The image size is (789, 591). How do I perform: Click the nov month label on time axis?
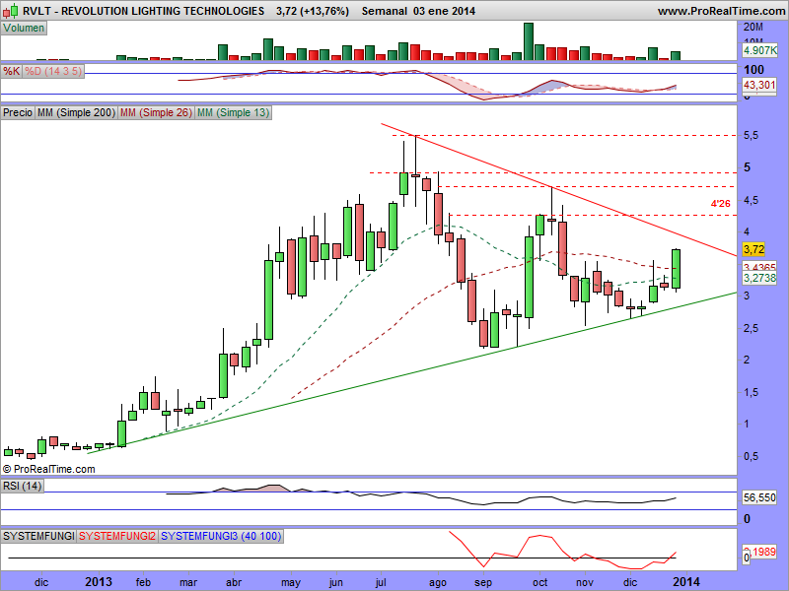(585, 582)
